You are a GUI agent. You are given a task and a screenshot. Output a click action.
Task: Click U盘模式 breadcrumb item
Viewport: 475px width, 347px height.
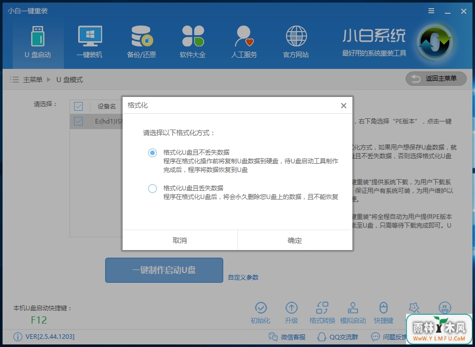click(x=69, y=80)
